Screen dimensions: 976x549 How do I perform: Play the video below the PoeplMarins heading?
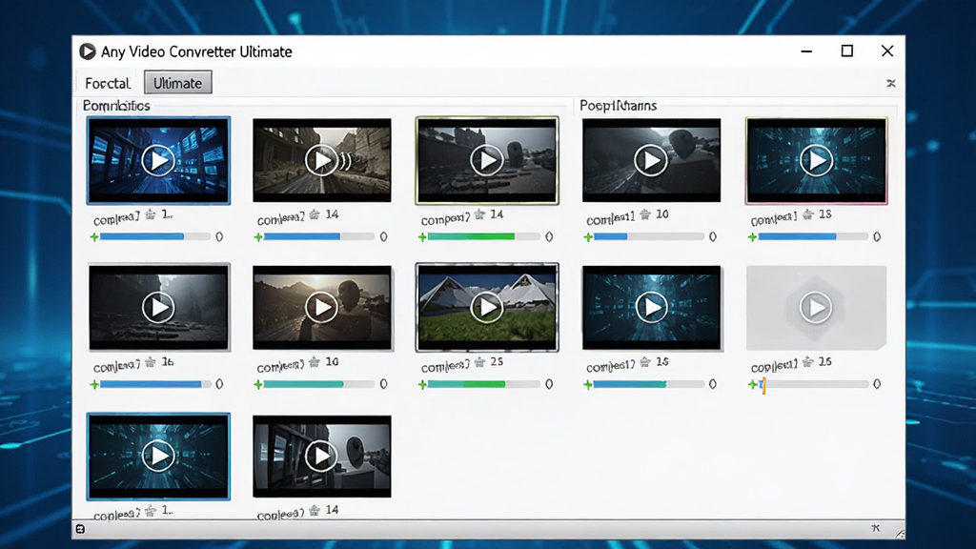point(651,160)
